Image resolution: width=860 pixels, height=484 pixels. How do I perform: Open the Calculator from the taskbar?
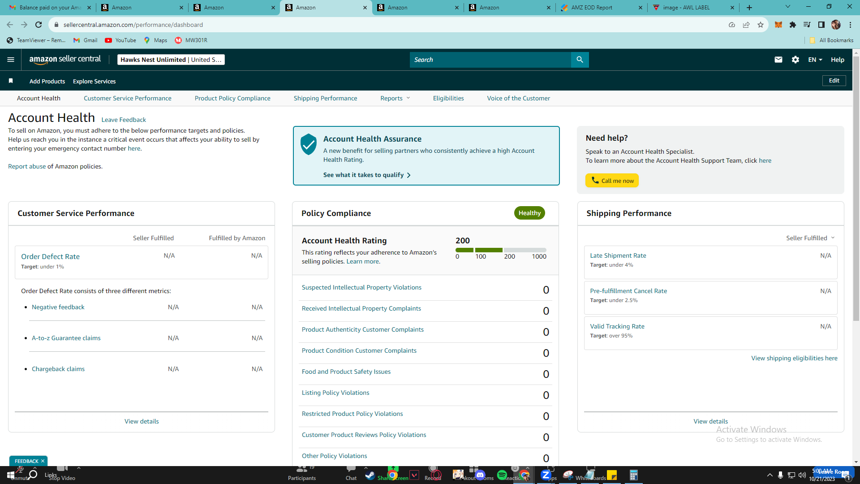coord(633,475)
